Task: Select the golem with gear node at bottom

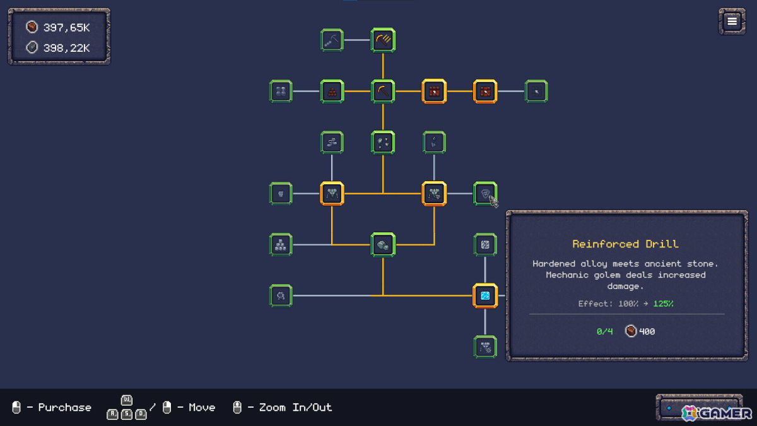Action: tap(485, 346)
